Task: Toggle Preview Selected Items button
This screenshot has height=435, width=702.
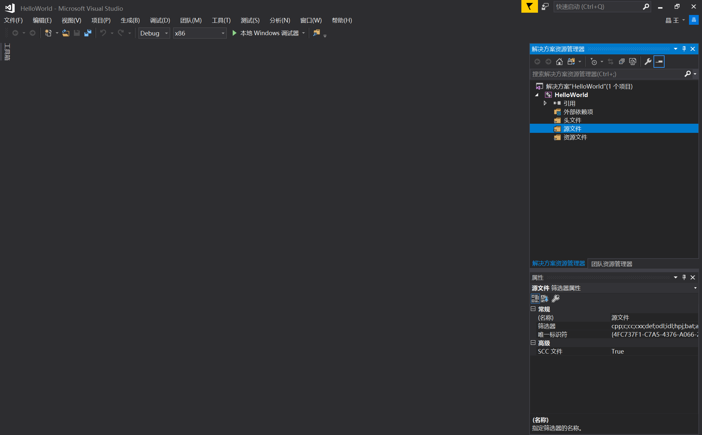Action: coord(659,62)
